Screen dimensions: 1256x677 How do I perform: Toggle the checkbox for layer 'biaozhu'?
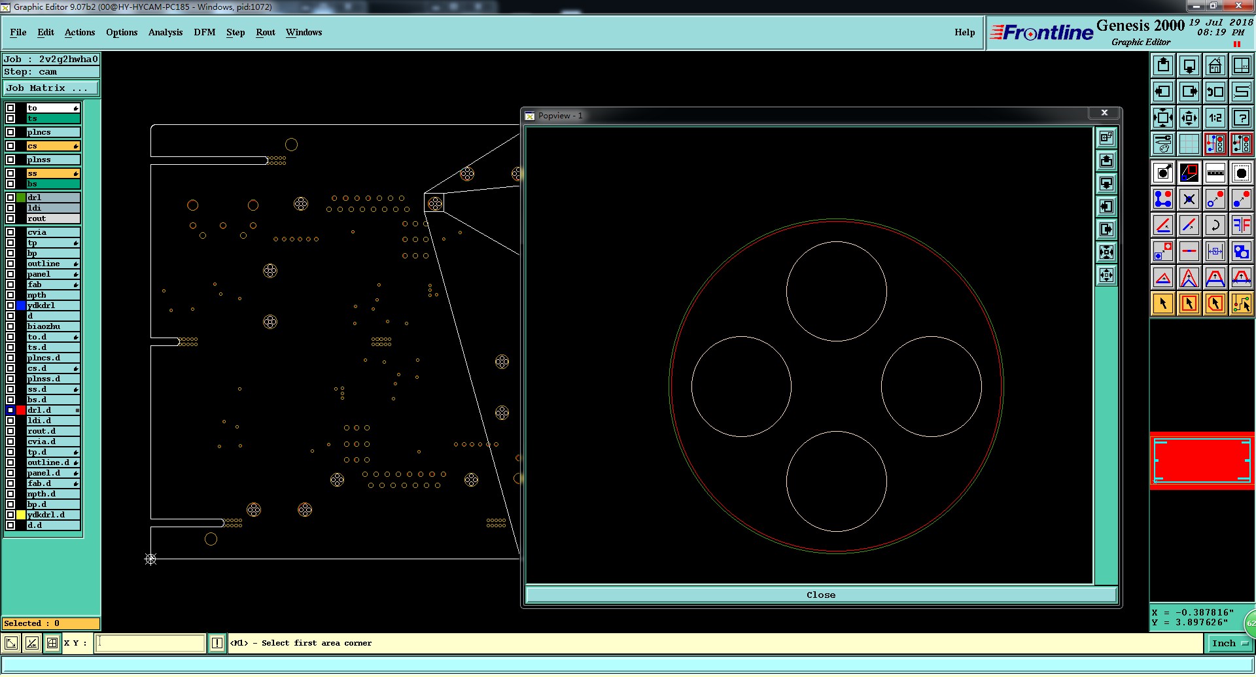[x=10, y=326]
